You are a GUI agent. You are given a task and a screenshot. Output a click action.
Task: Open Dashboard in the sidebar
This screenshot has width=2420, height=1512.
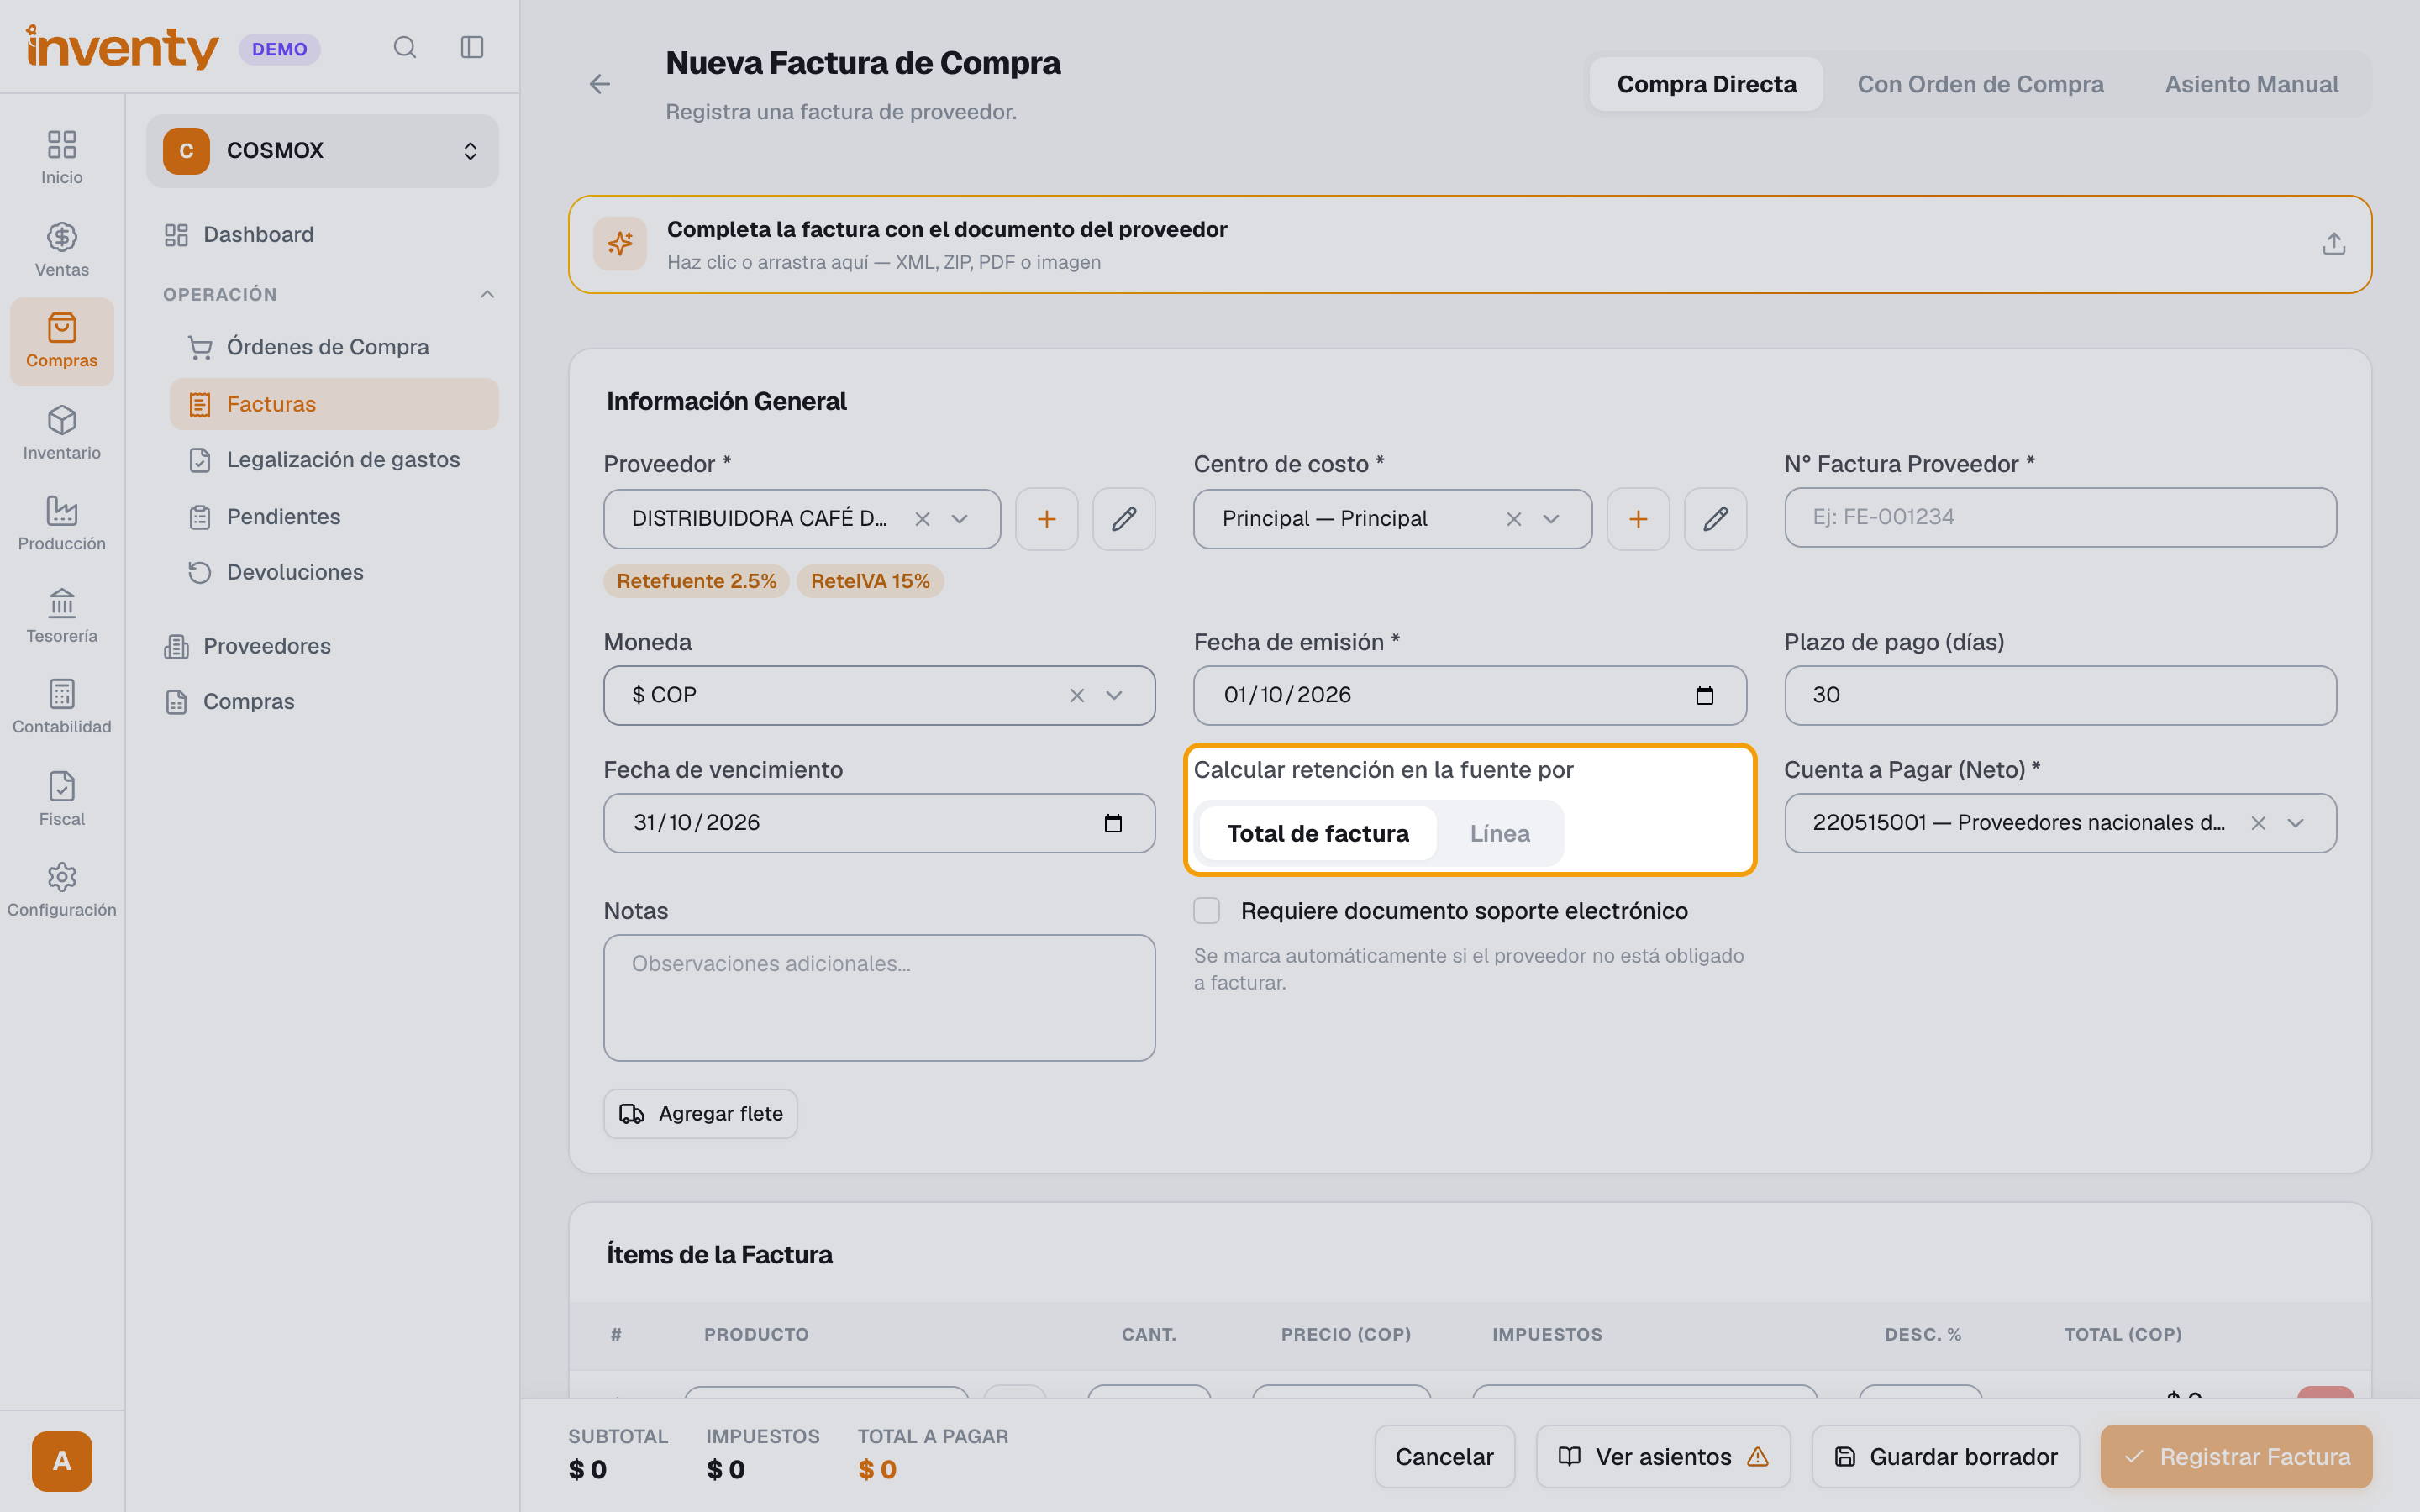tap(322, 234)
